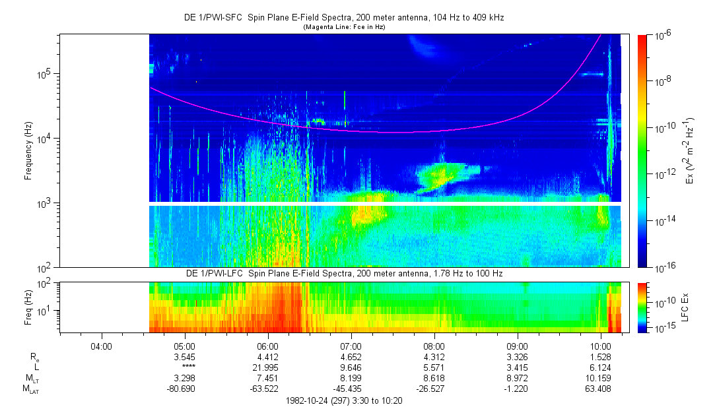Click the magenta Fce line on the spectrogram
This screenshot has height=409, width=715.
coord(396,131)
